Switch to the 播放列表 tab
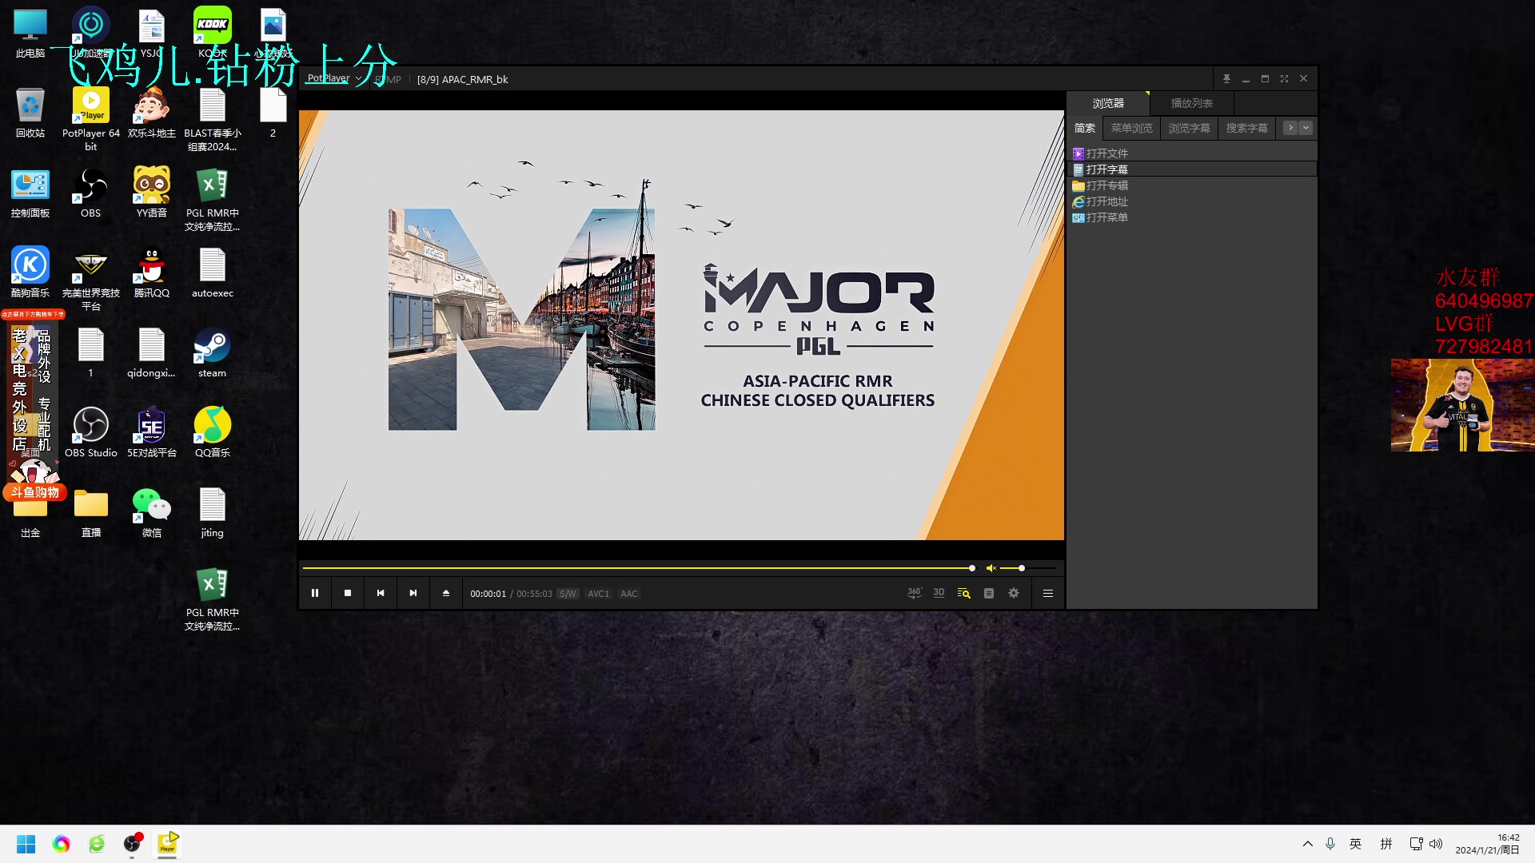 [1191, 103]
